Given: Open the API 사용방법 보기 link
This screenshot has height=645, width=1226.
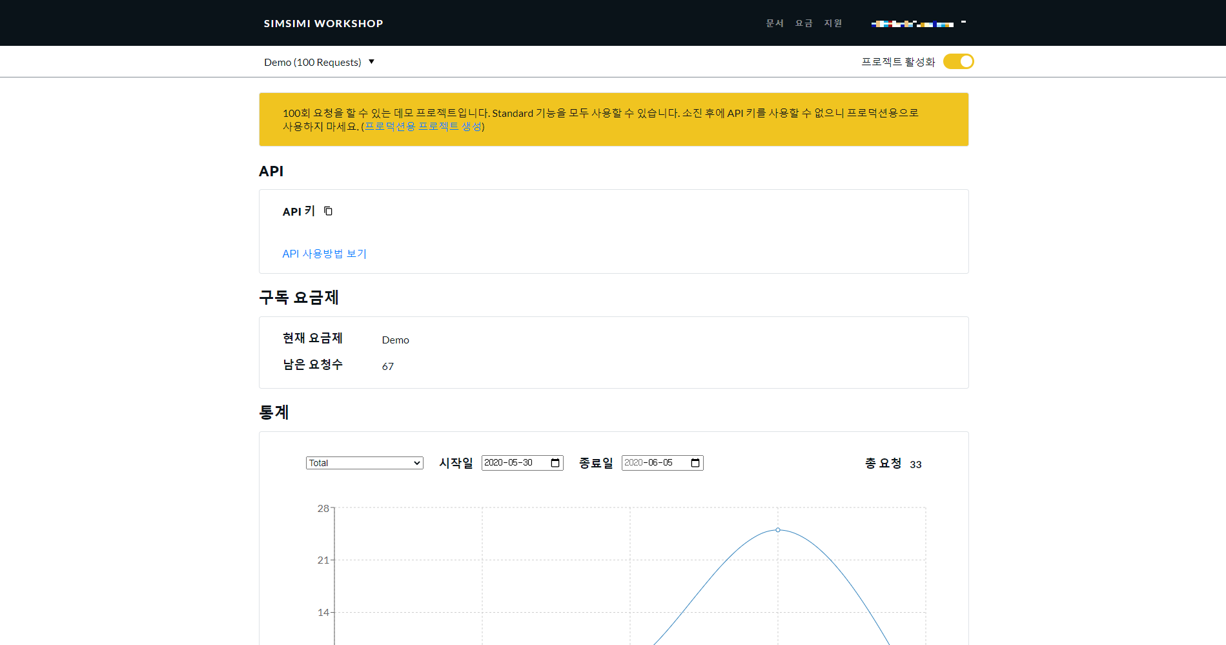Looking at the screenshot, I should (324, 254).
